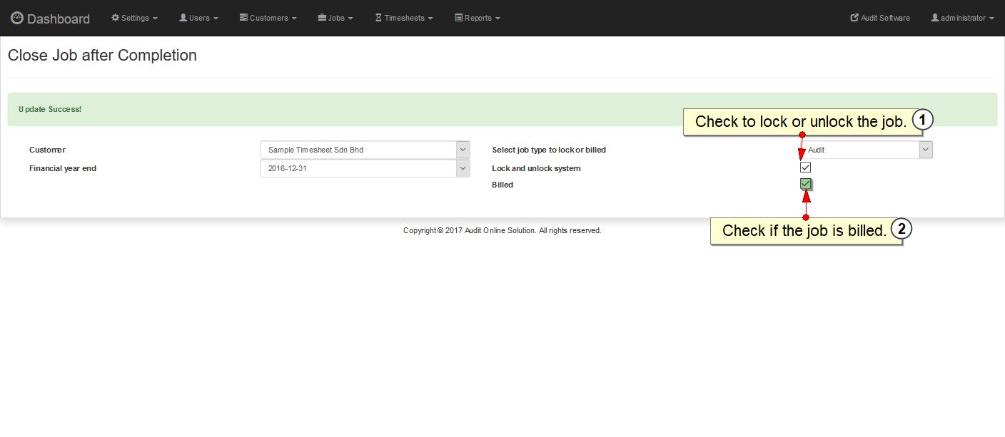Open the Customer dropdown
Image resolution: width=1005 pixels, height=437 pixels.
click(x=365, y=150)
